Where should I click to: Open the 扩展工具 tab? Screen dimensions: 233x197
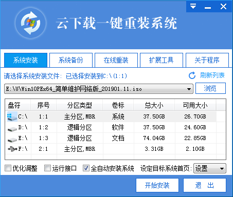pos(162,60)
